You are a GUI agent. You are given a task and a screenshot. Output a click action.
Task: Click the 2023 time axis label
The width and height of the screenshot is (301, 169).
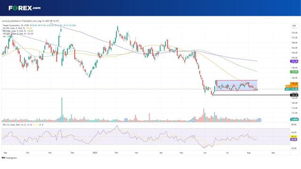(95, 153)
